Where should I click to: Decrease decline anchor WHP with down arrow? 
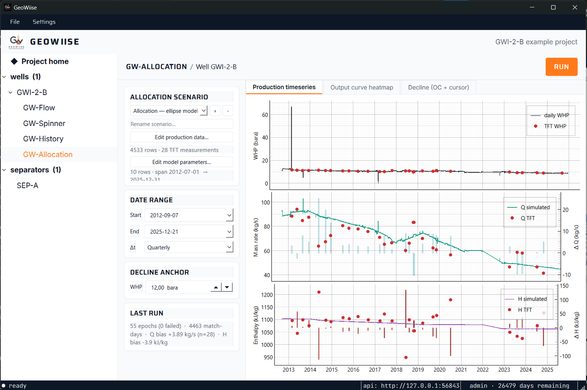tap(227, 287)
